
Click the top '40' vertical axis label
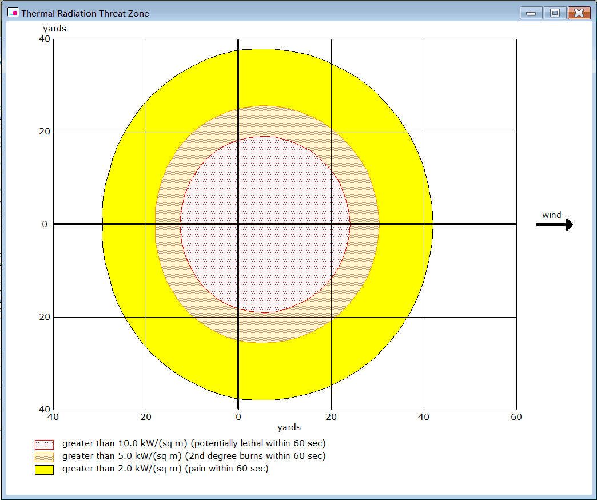tap(45, 39)
